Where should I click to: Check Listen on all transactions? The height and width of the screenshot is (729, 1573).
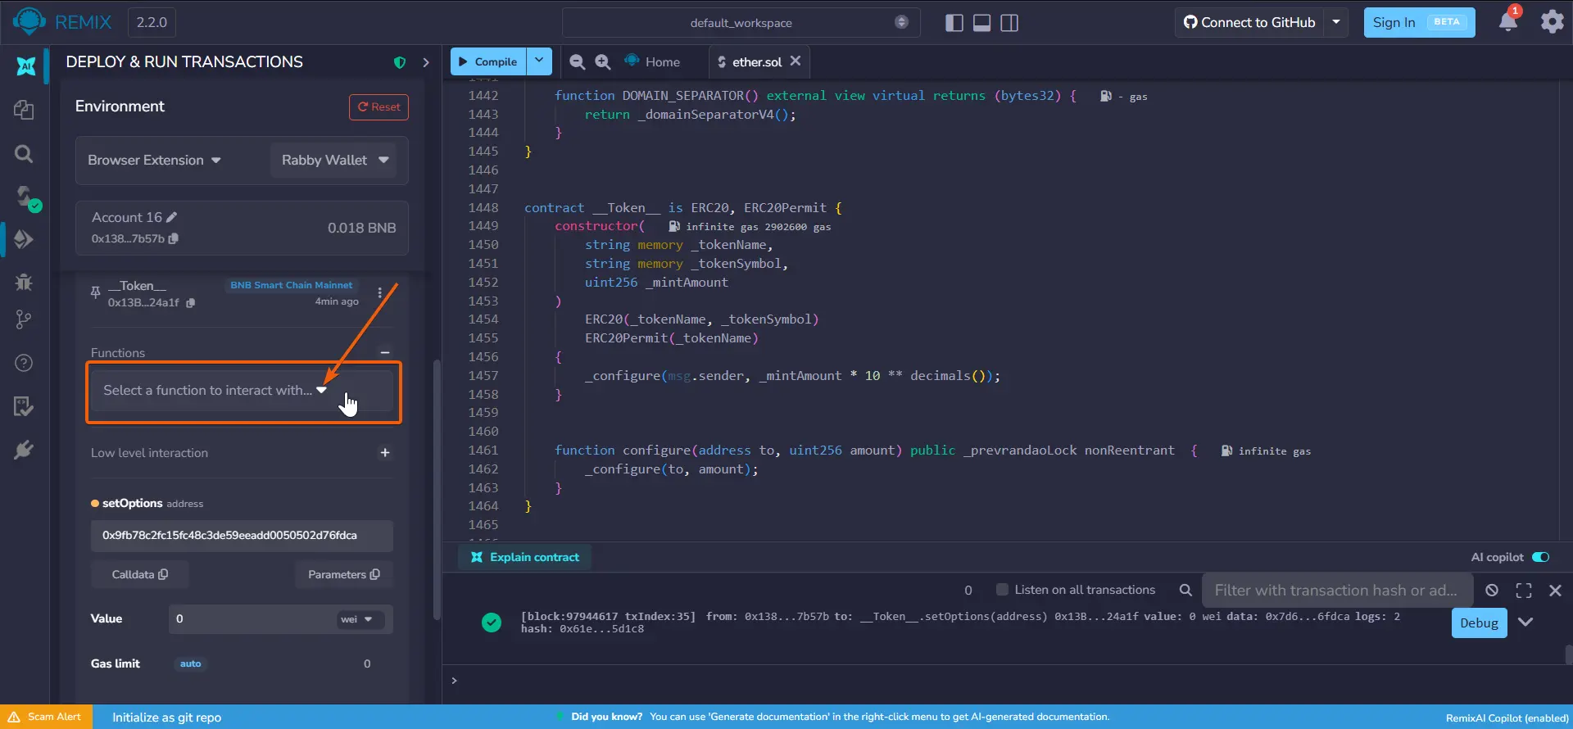1001,590
